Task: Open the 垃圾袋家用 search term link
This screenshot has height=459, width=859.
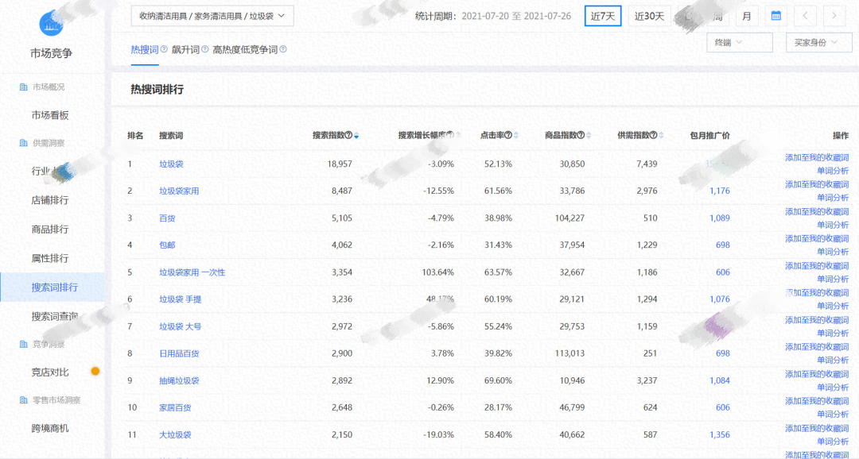Action: click(179, 191)
